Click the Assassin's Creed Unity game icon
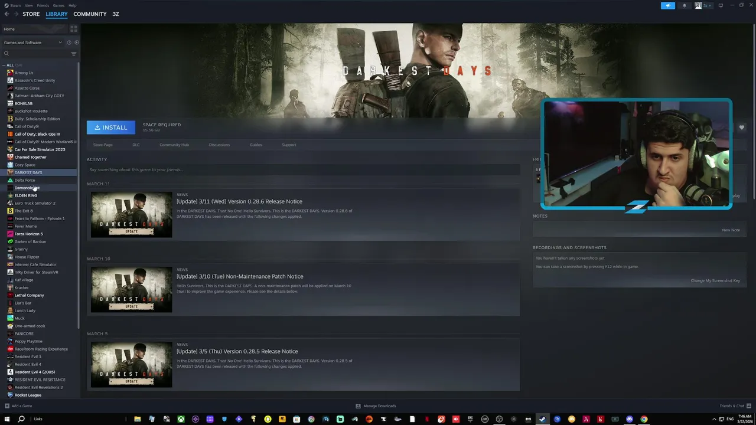756x425 pixels. coord(10,80)
